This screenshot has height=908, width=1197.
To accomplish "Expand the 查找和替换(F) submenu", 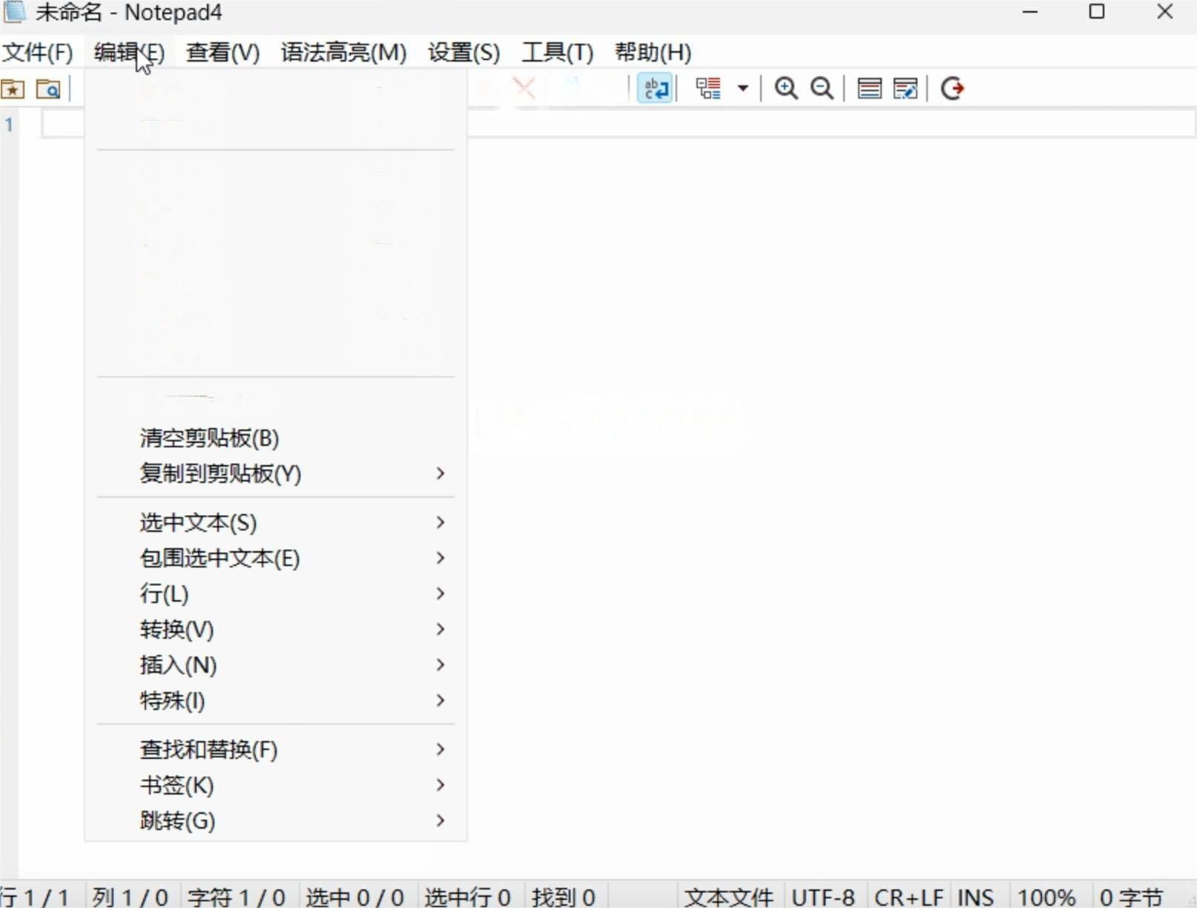I will [276, 749].
